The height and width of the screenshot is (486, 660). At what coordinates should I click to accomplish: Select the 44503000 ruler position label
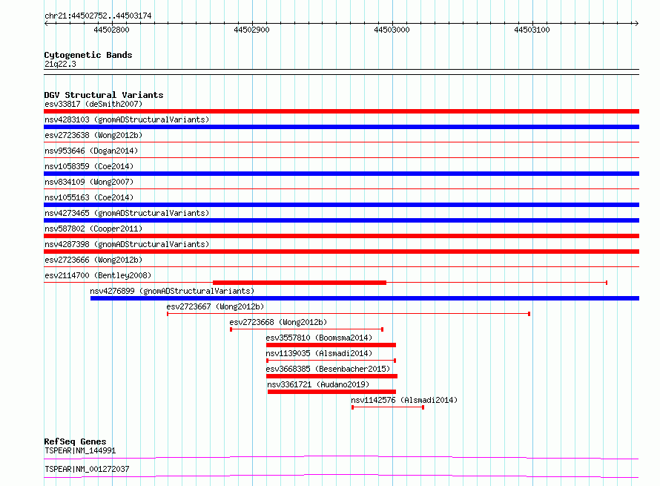pyautogui.click(x=392, y=30)
